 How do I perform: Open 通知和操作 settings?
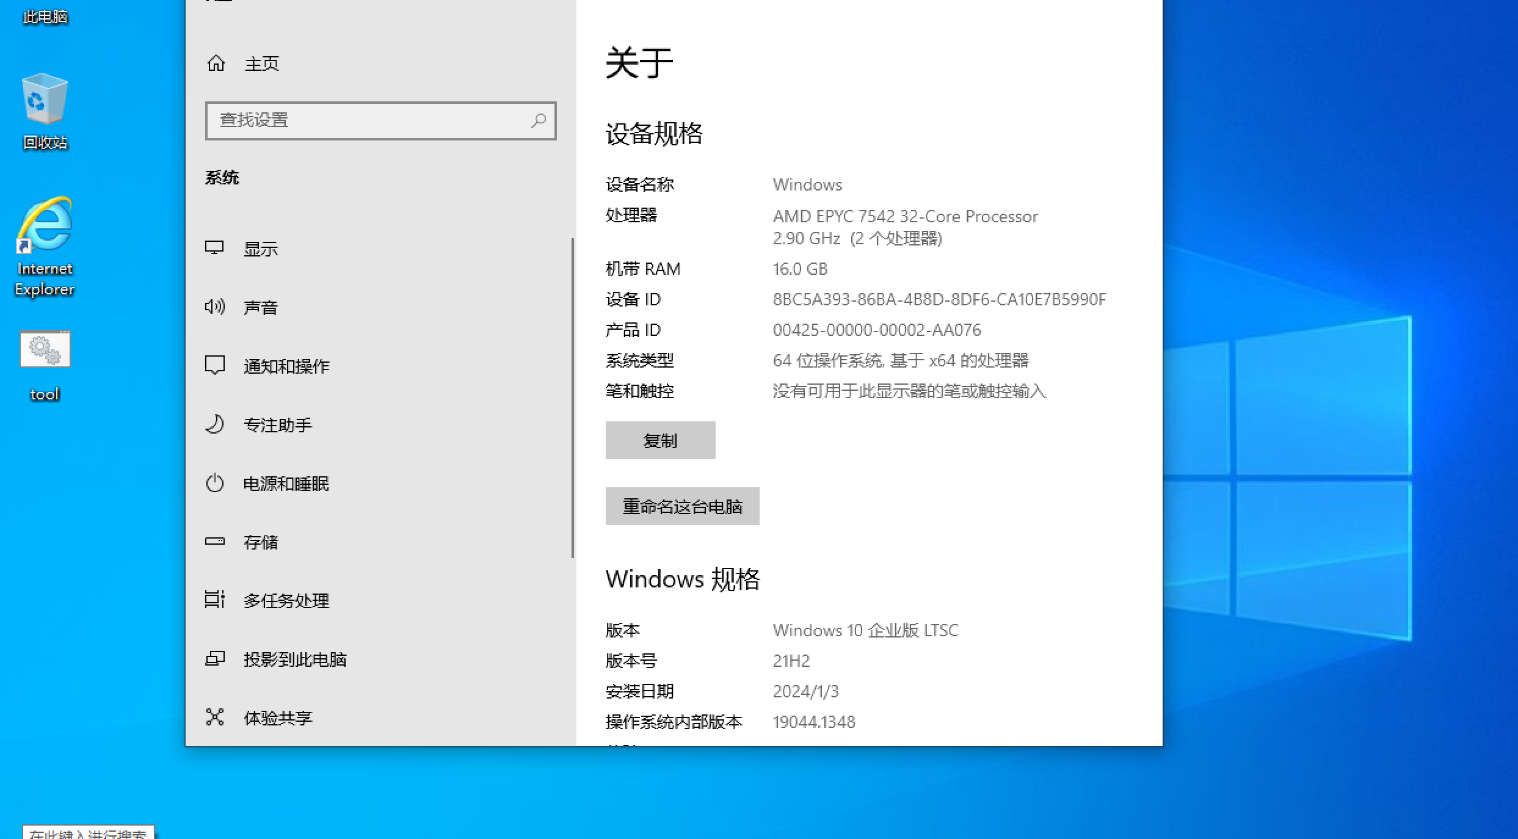tap(287, 365)
